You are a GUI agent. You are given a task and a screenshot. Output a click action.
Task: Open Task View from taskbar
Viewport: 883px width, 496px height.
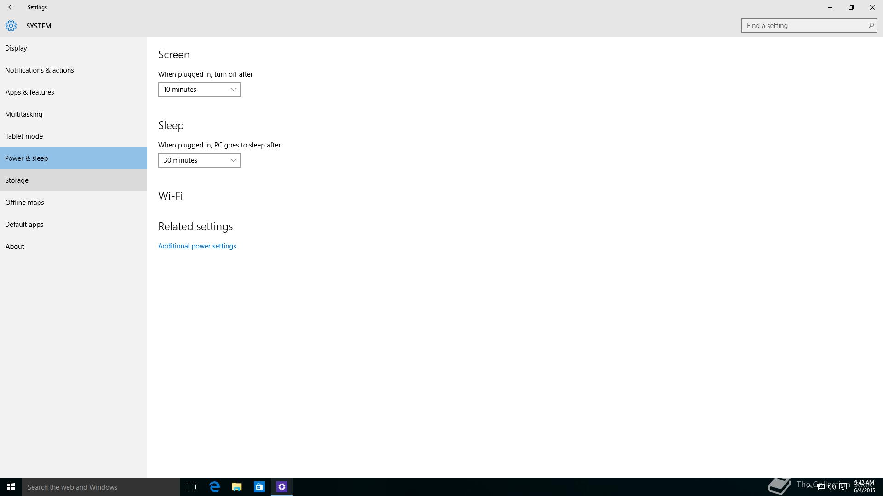click(x=191, y=487)
